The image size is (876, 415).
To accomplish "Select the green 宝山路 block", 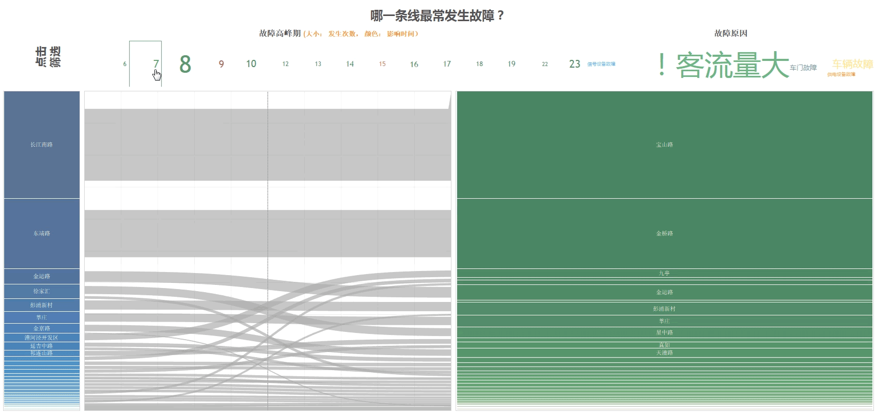I will pyautogui.click(x=664, y=145).
